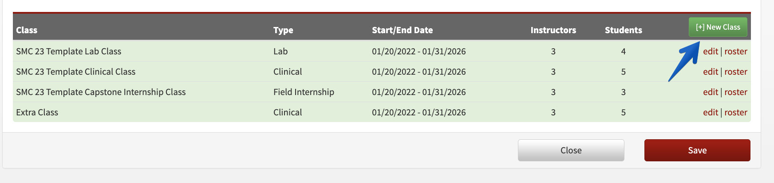
Task: Select the SMC 23 Template Lab Class name
Action: pos(69,51)
